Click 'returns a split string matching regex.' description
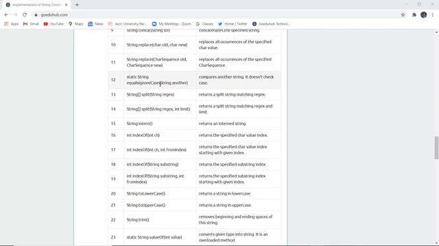This screenshot has width=439, height=246. (x=232, y=94)
